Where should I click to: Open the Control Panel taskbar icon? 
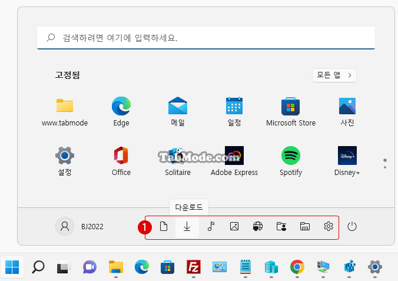click(x=219, y=267)
